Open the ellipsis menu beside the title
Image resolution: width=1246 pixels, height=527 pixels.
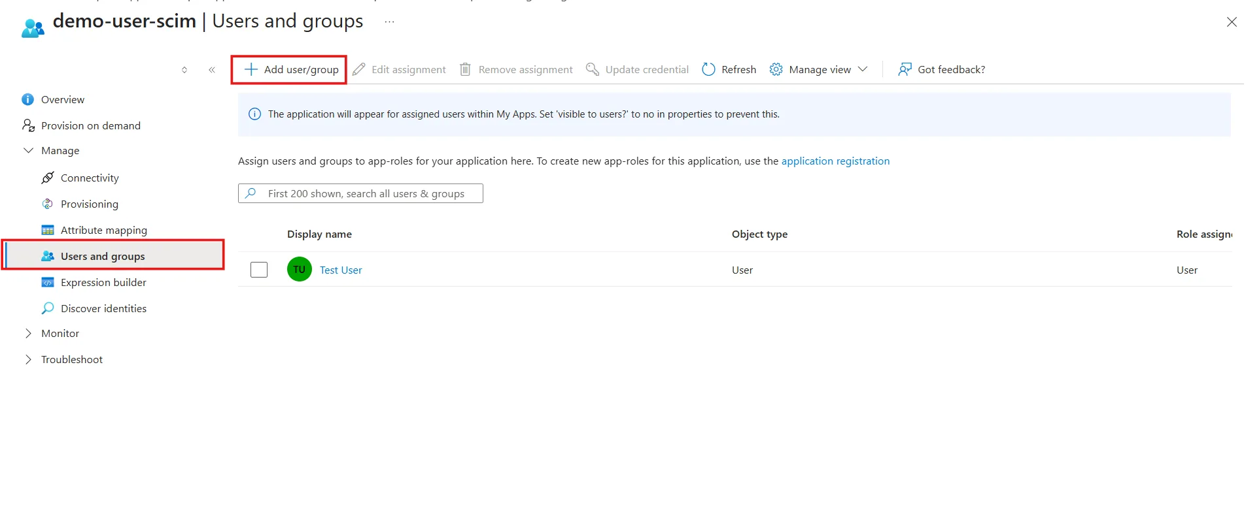click(x=390, y=22)
